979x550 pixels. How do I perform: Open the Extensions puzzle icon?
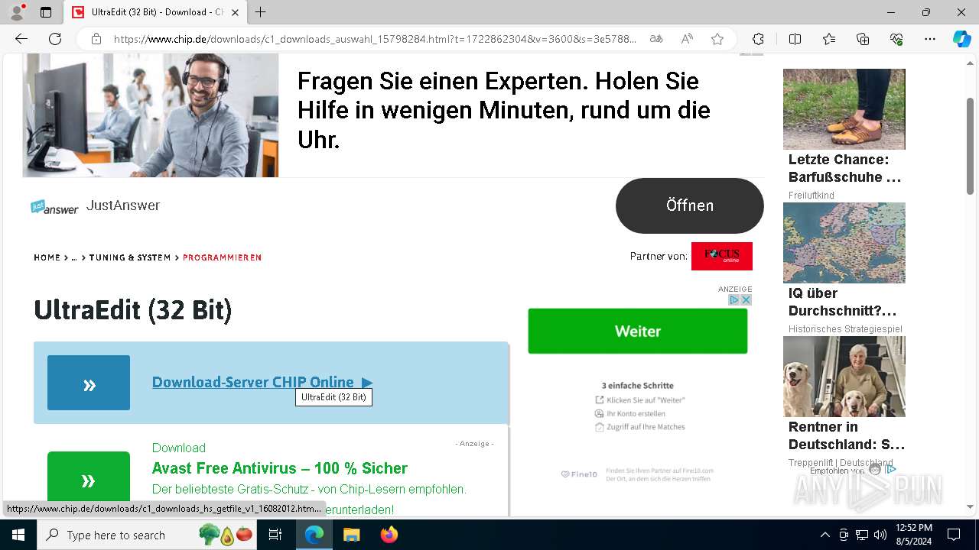[x=758, y=39]
